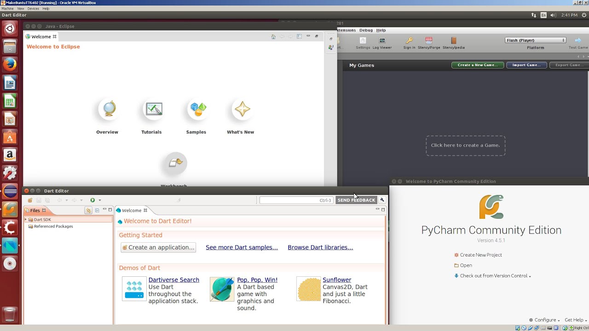The height and width of the screenshot is (331, 589).
Task: Collapse all in Dart Files panel
Action: tap(97, 210)
